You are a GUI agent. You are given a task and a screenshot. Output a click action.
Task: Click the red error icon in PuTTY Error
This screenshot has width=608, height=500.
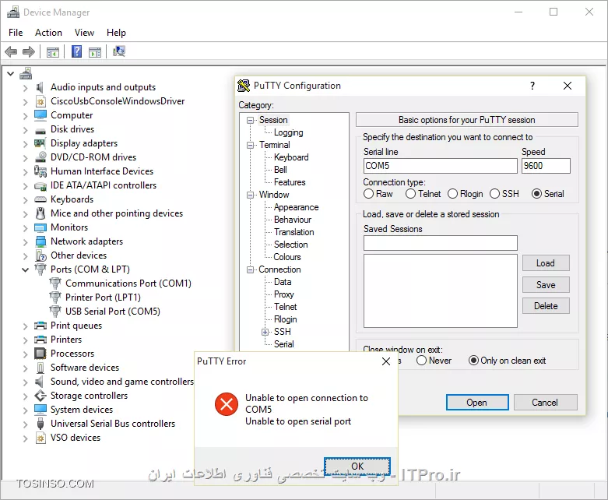[x=227, y=403]
